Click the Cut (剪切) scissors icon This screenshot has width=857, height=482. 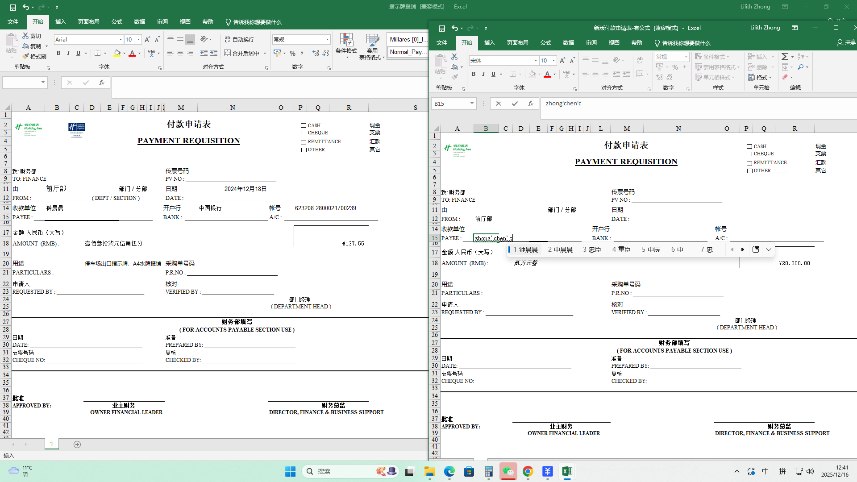(x=26, y=36)
